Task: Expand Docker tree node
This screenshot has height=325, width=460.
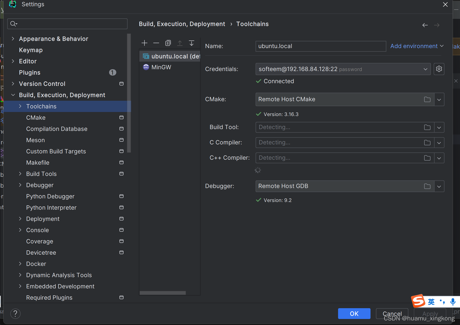Action: click(20, 264)
